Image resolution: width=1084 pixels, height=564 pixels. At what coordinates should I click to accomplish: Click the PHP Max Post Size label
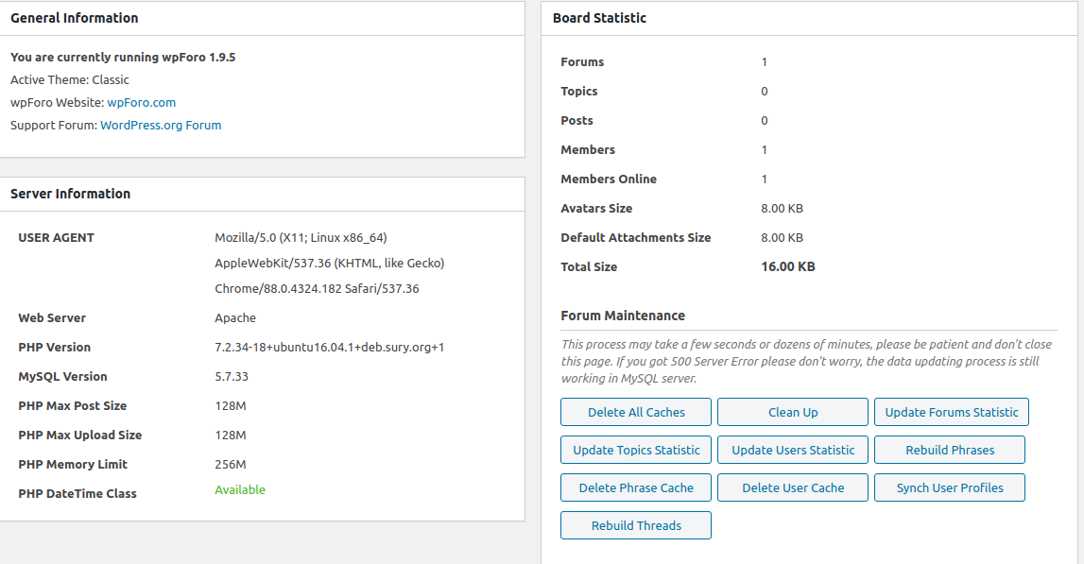(73, 405)
